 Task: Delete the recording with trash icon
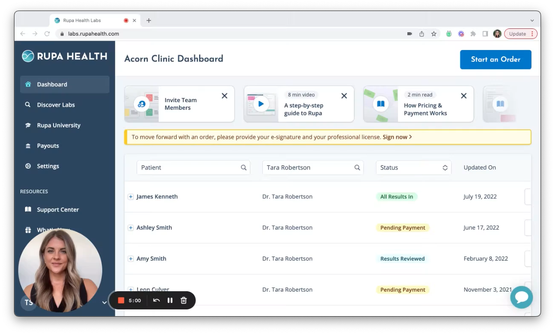point(184,301)
